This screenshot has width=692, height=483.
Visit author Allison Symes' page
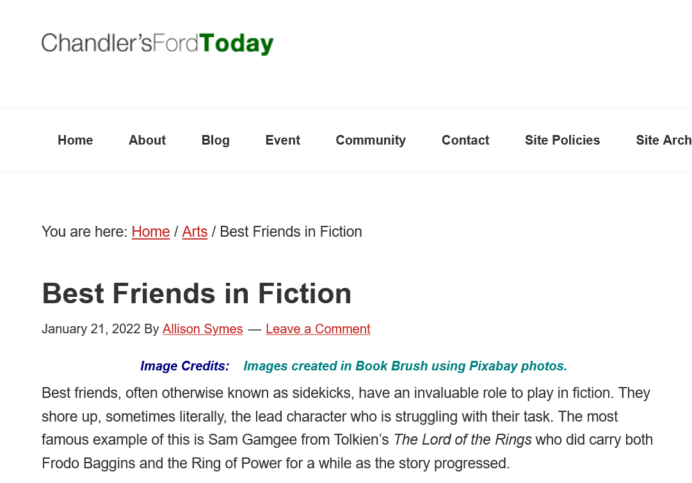(202, 329)
